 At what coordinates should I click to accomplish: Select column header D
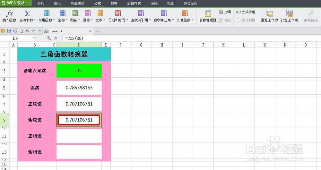[x=79, y=45]
